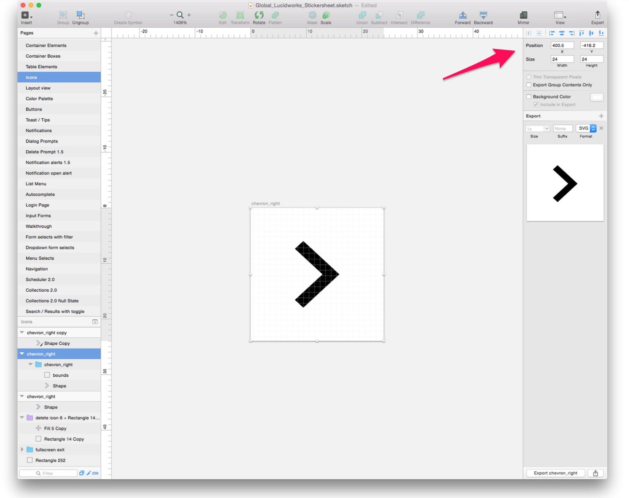Click the chevron_right artboard title on canvas
Image resolution: width=629 pixels, height=498 pixels.
(x=265, y=204)
